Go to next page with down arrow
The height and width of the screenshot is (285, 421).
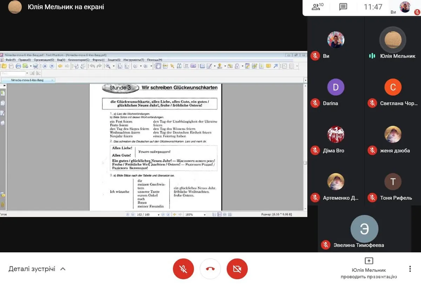pyautogui.click(x=52, y=66)
